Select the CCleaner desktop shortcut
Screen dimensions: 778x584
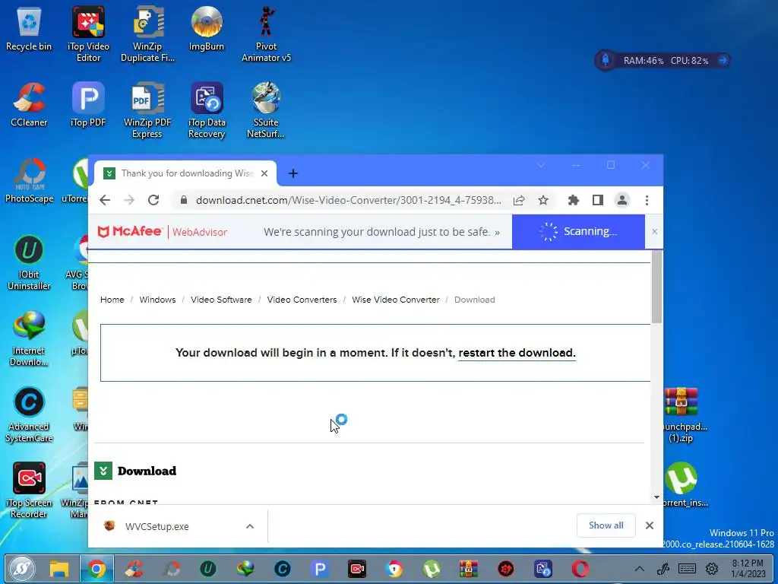tap(29, 105)
